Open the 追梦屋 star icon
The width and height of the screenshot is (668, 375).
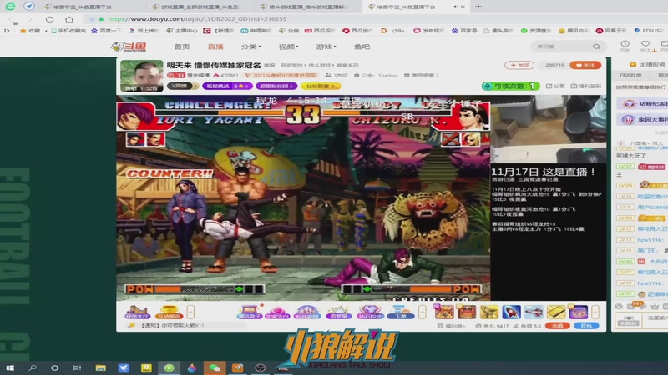(338, 312)
